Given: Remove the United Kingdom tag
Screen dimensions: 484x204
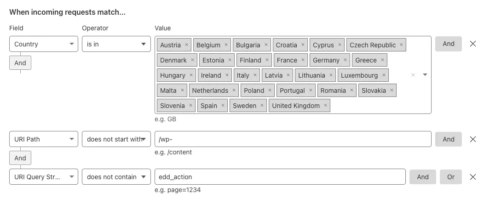Looking at the screenshot, I should tap(325, 106).
